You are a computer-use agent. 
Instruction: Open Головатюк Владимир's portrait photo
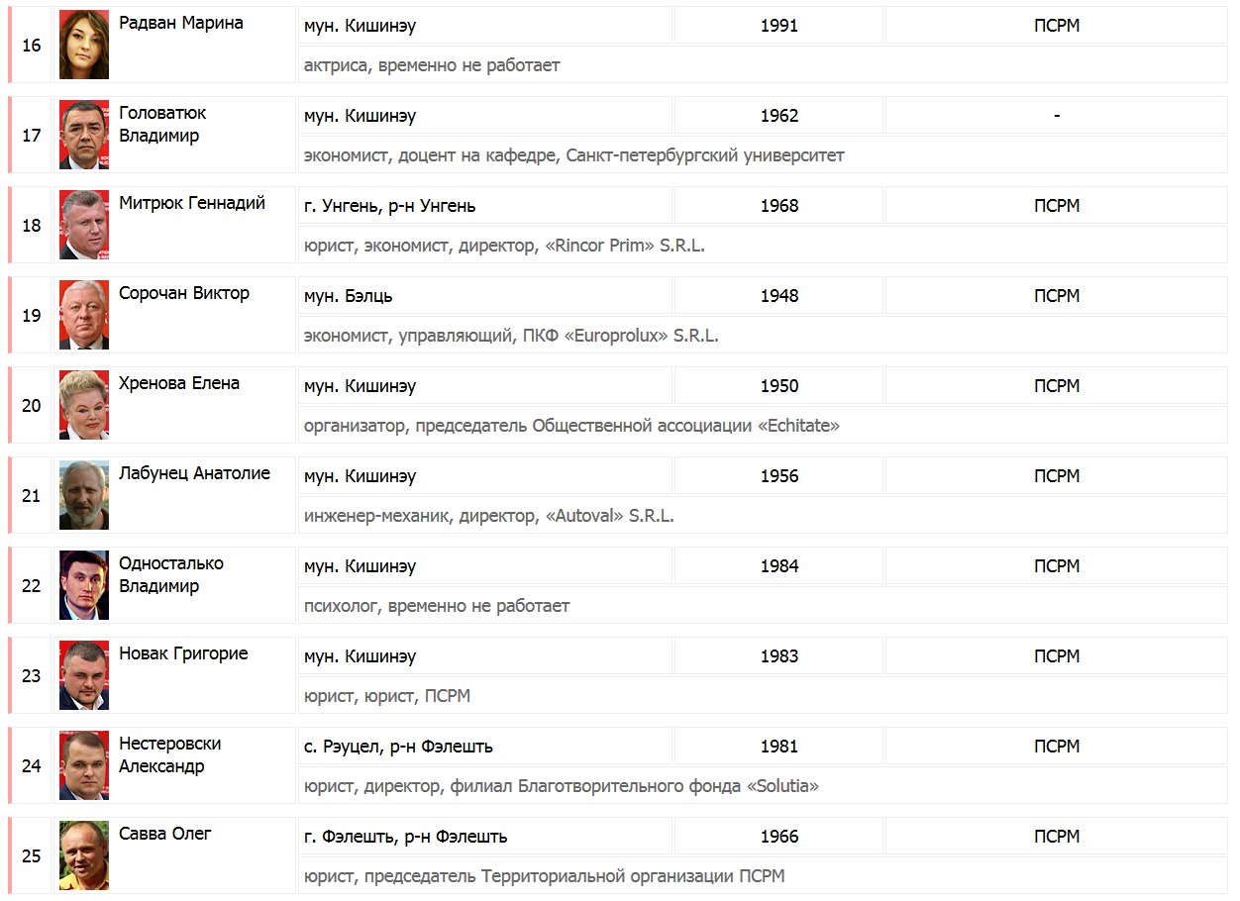tap(84, 135)
